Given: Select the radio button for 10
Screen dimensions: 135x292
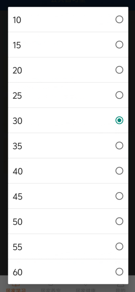Looking at the screenshot, I should 119,19.
